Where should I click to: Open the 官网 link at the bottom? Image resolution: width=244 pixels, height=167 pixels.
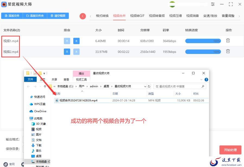pyautogui.click(x=9, y=164)
